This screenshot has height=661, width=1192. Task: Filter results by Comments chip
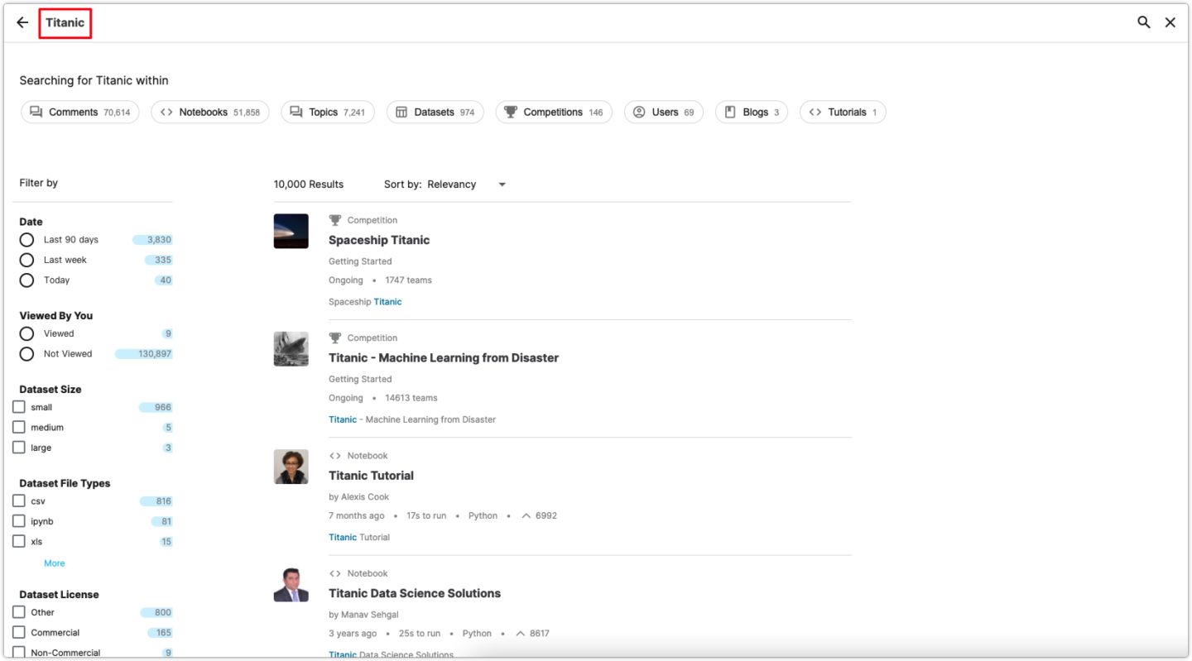(80, 112)
